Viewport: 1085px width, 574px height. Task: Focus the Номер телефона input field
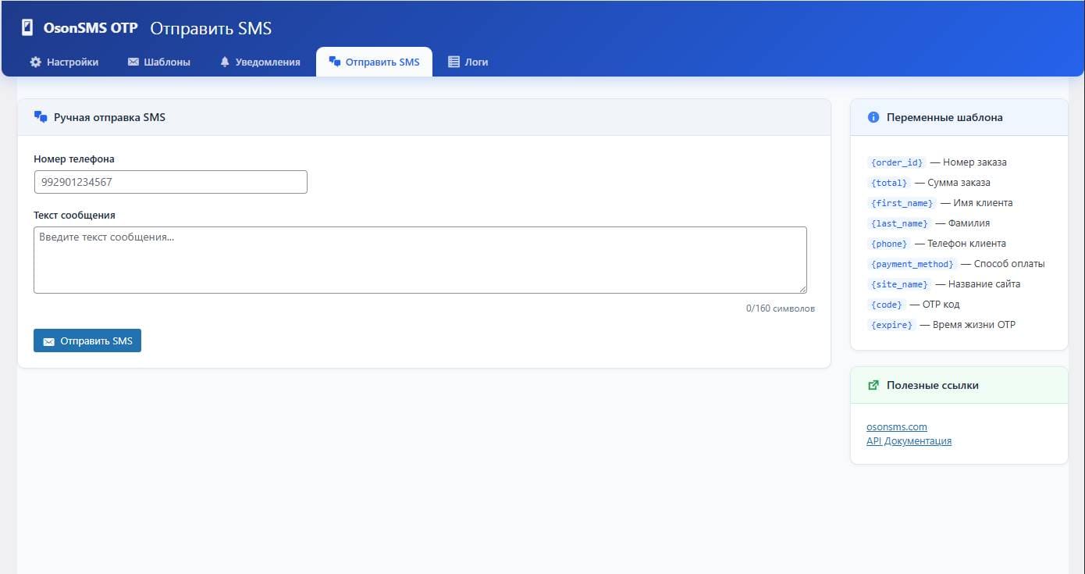[170, 182]
